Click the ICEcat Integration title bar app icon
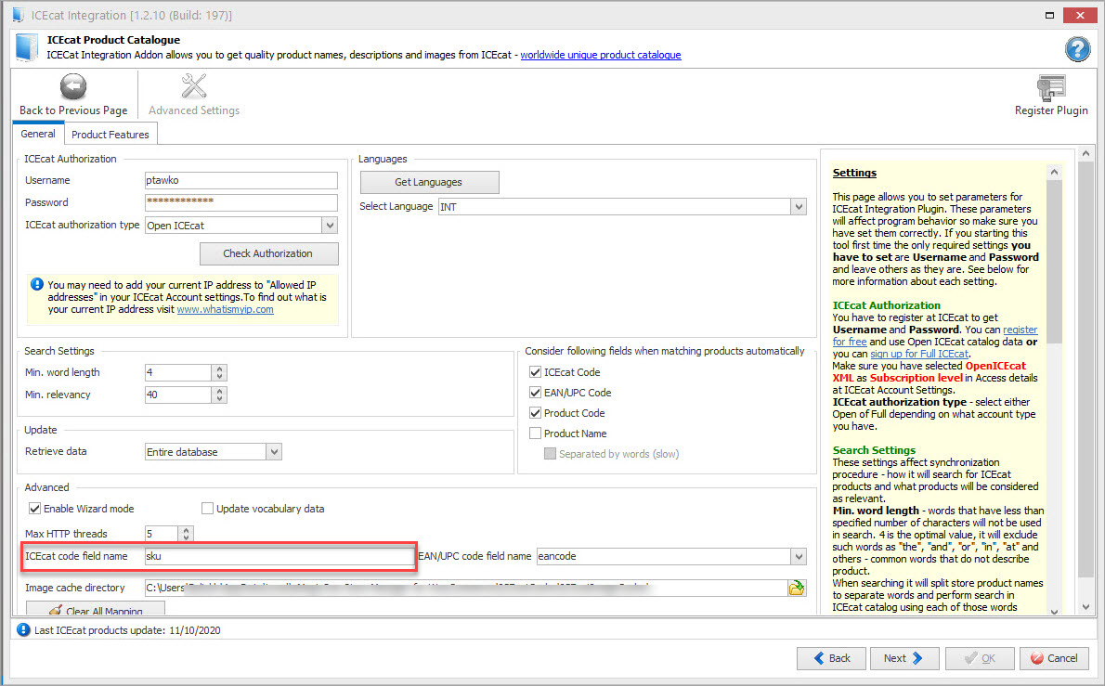 [19, 15]
